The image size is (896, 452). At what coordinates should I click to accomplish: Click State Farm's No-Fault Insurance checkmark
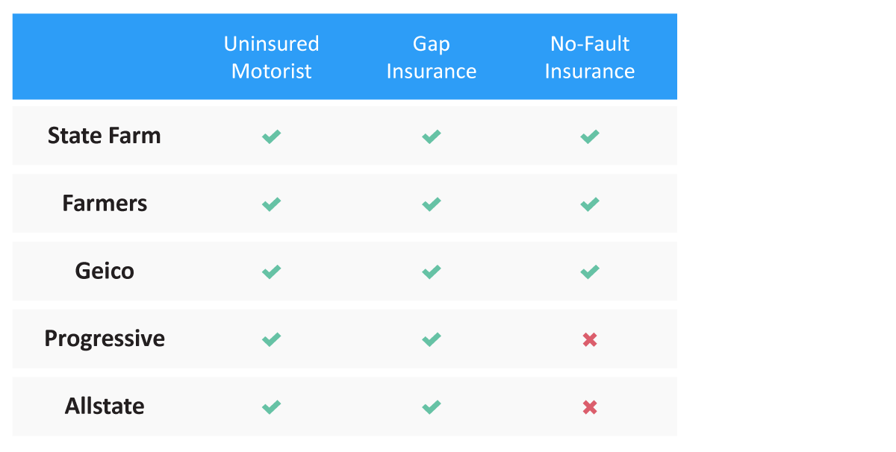pos(590,136)
